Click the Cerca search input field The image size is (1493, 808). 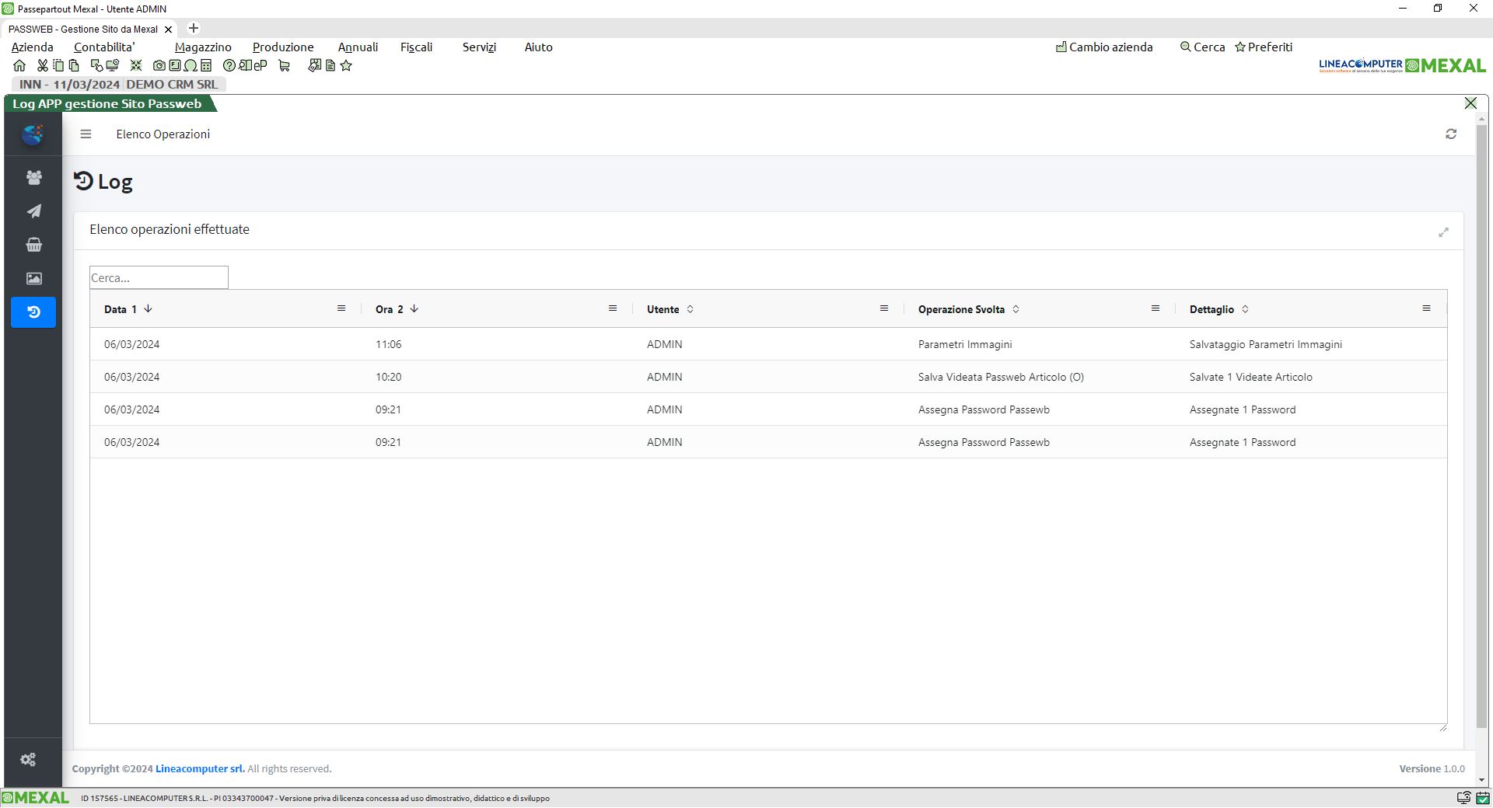159,277
